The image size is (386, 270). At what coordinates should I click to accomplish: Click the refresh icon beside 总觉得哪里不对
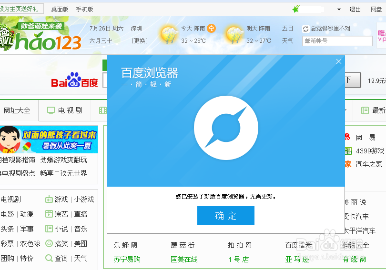coord(305,29)
